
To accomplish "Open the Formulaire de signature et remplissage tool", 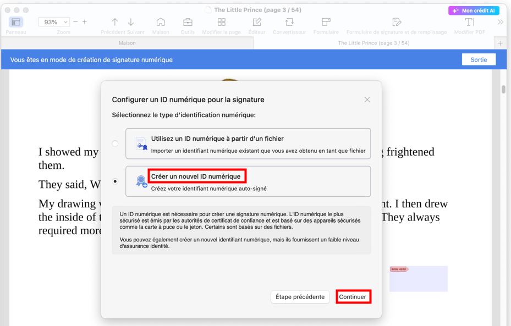I will [397, 23].
